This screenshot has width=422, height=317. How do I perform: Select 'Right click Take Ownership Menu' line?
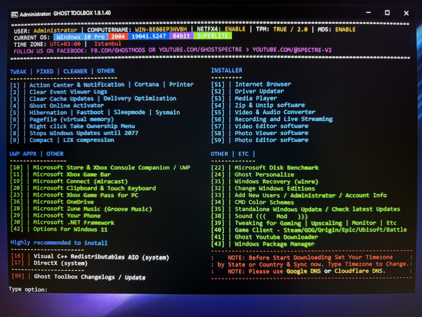82,126
